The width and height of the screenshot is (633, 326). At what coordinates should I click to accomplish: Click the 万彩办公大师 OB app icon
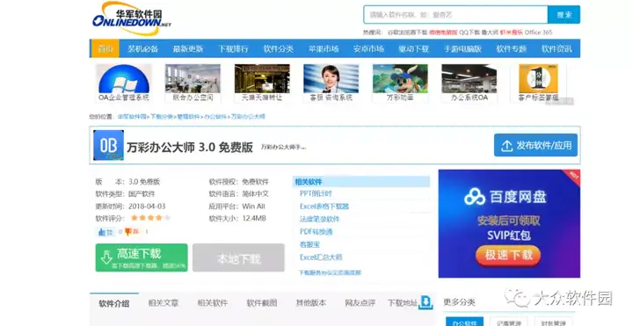tap(109, 145)
